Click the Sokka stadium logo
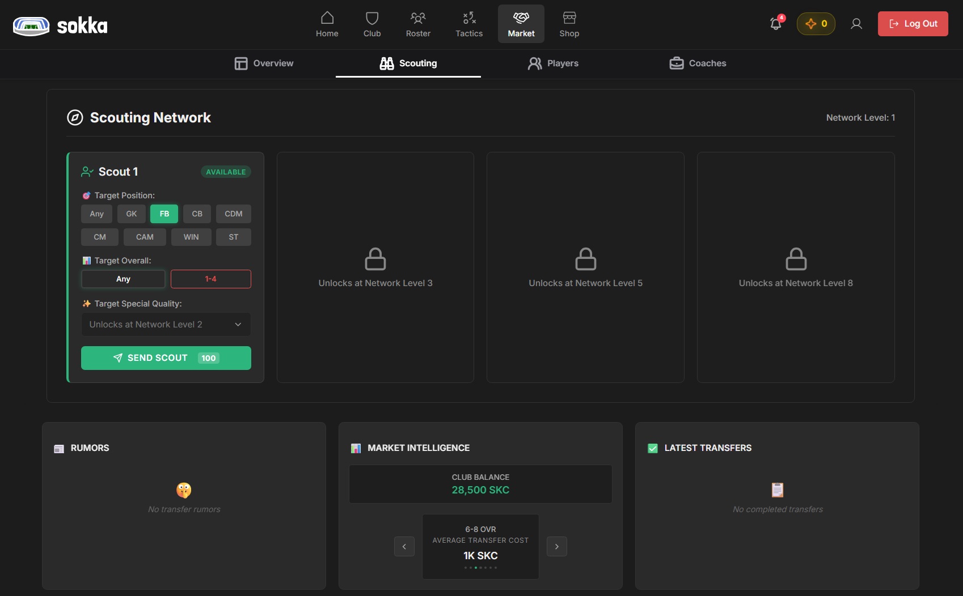963x596 pixels. point(31,25)
